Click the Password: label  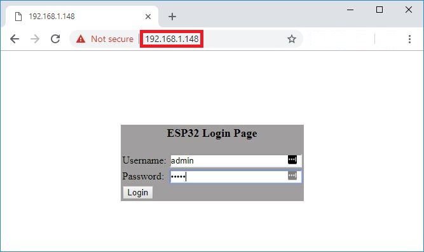coord(143,176)
